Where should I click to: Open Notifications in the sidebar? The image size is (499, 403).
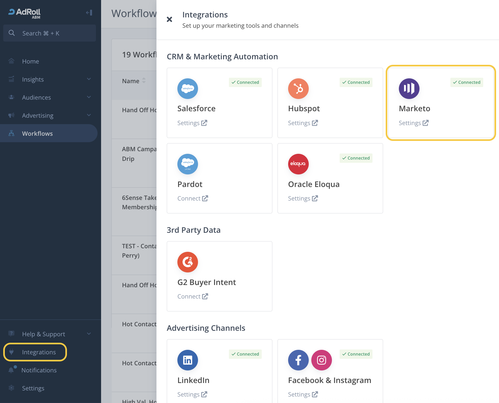(x=39, y=370)
